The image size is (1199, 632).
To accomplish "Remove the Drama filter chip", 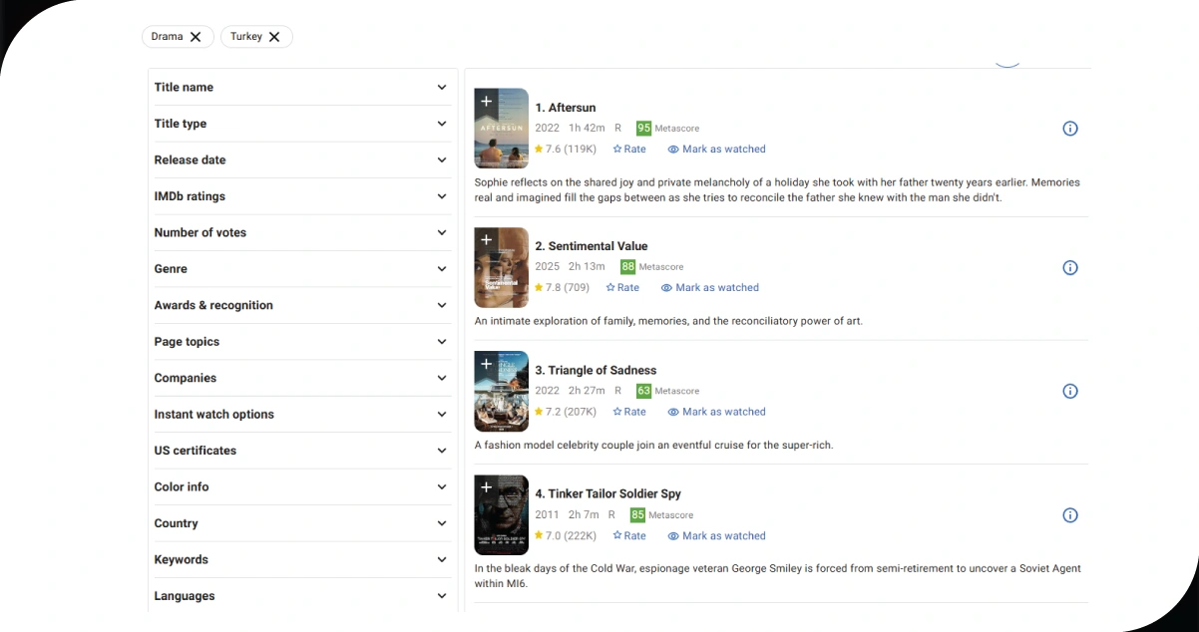I will [x=196, y=37].
